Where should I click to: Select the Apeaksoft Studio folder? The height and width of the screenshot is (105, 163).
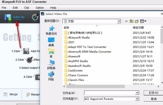[x=77, y=66]
